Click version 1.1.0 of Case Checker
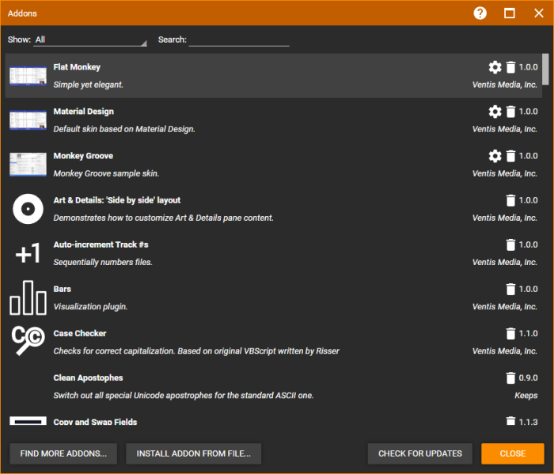The width and height of the screenshot is (554, 474). click(528, 334)
